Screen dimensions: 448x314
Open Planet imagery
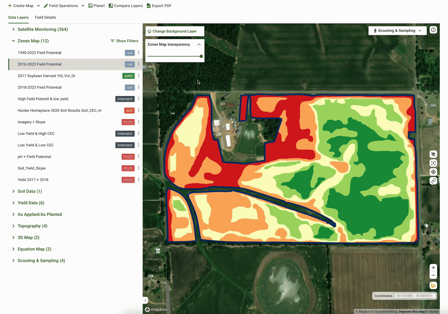(96, 6)
